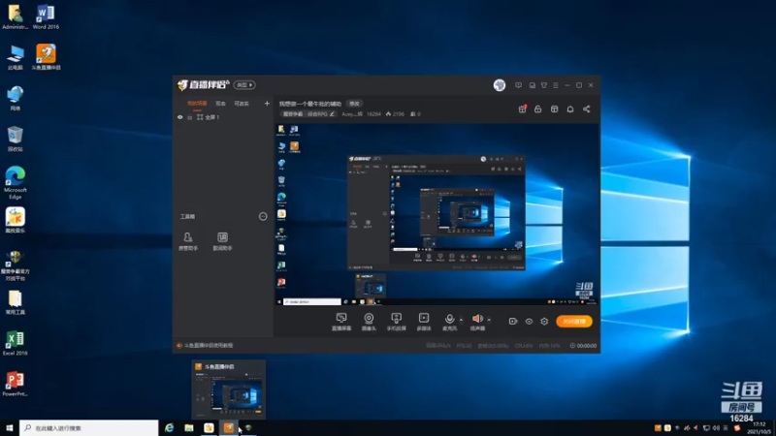Screen dimensions: 776x436
Task: Open the hamburger menu in title bar
Action: [x=556, y=85]
